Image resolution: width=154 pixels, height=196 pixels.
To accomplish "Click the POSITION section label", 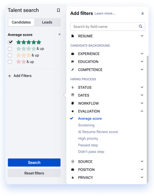I will pyautogui.click(x=86, y=170).
